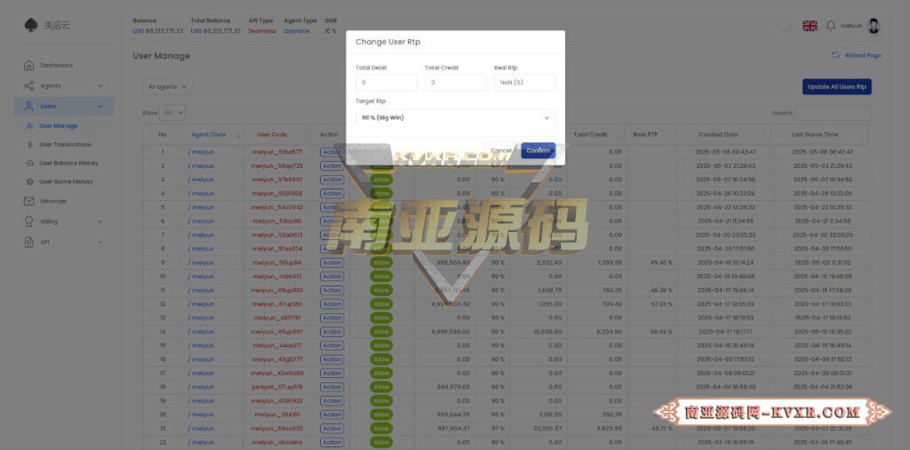Click the 58.49 % Real RTP cell
Screen dimensions: 910x450
click(661, 332)
